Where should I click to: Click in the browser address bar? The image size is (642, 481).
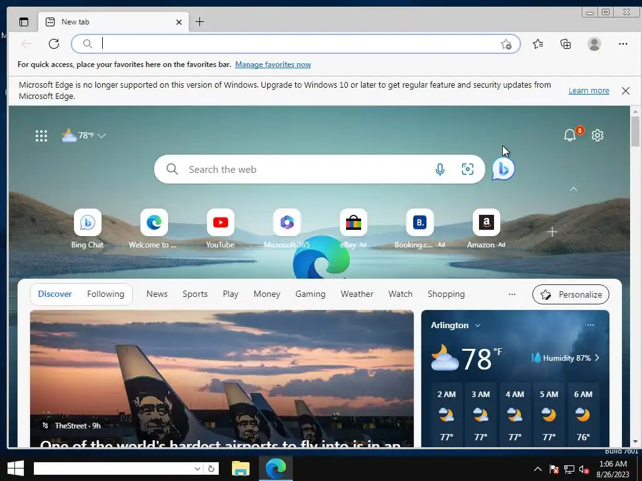click(296, 44)
